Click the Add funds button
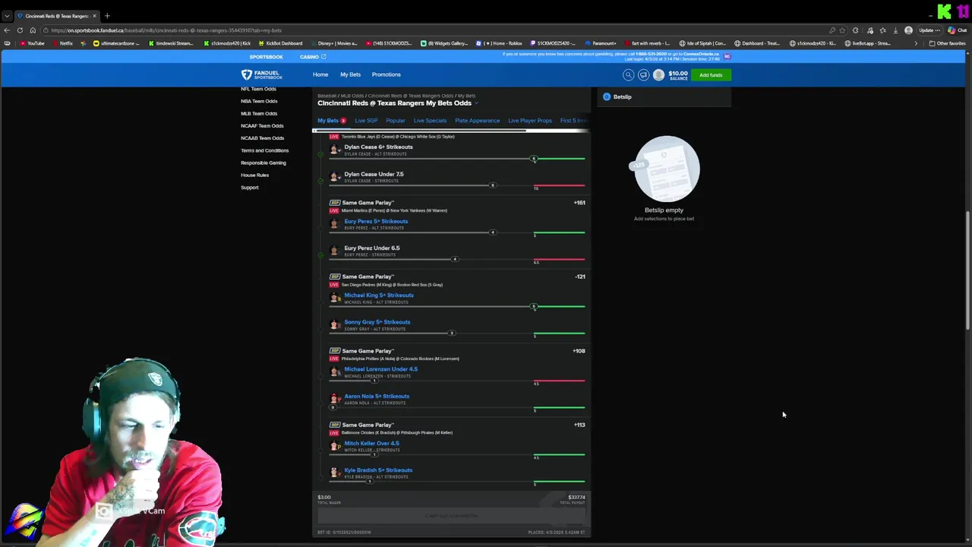Image resolution: width=972 pixels, height=547 pixels. (711, 74)
